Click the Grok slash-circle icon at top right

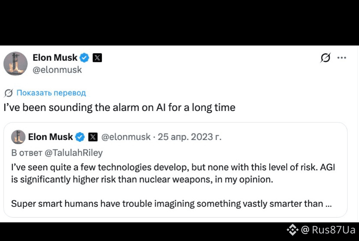(325, 58)
